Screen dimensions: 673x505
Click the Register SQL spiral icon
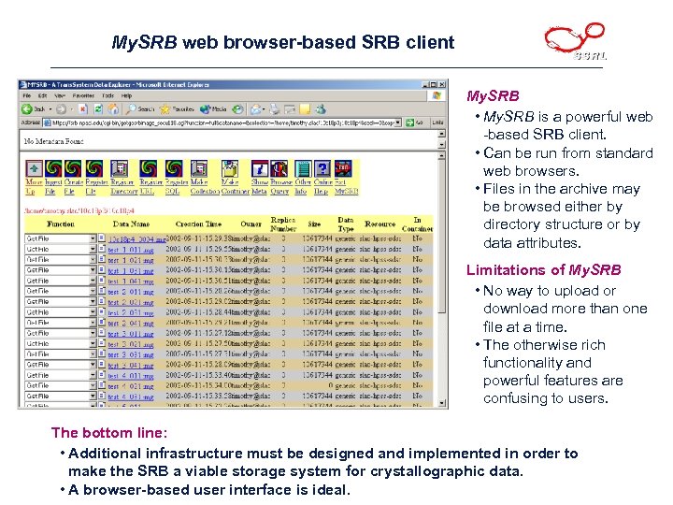coord(174,168)
